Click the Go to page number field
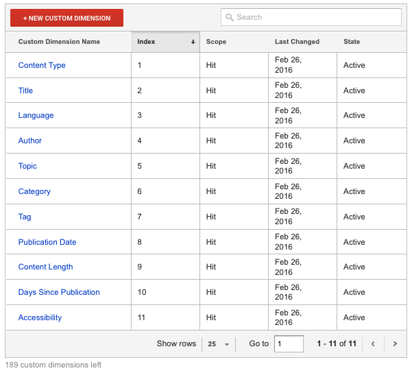412x373 pixels. coord(288,344)
